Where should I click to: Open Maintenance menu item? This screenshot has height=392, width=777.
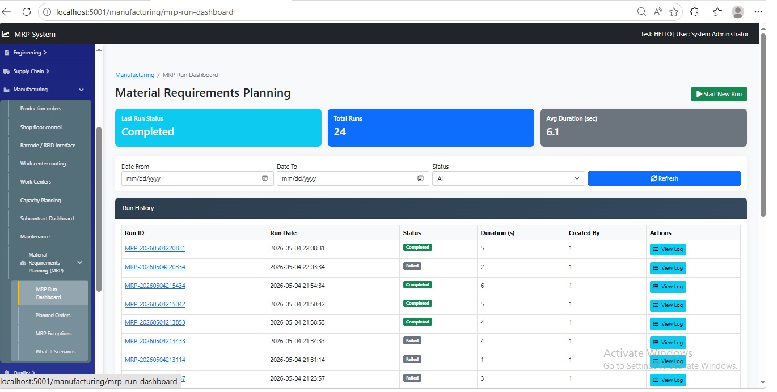point(35,237)
